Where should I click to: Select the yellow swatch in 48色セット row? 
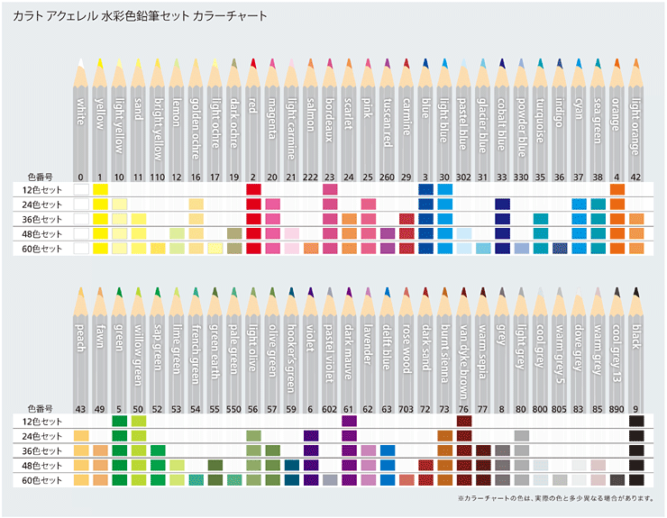100,233
